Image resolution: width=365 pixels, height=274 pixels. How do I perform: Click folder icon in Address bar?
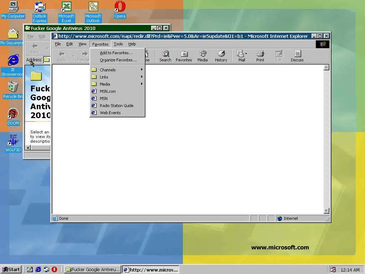tap(47, 60)
